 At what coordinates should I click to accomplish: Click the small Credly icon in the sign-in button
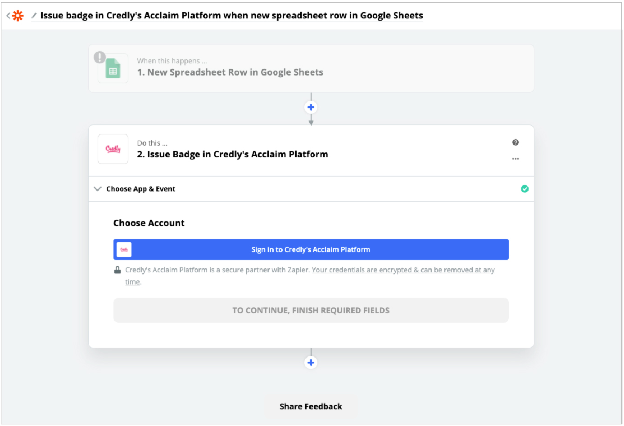[x=124, y=249]
